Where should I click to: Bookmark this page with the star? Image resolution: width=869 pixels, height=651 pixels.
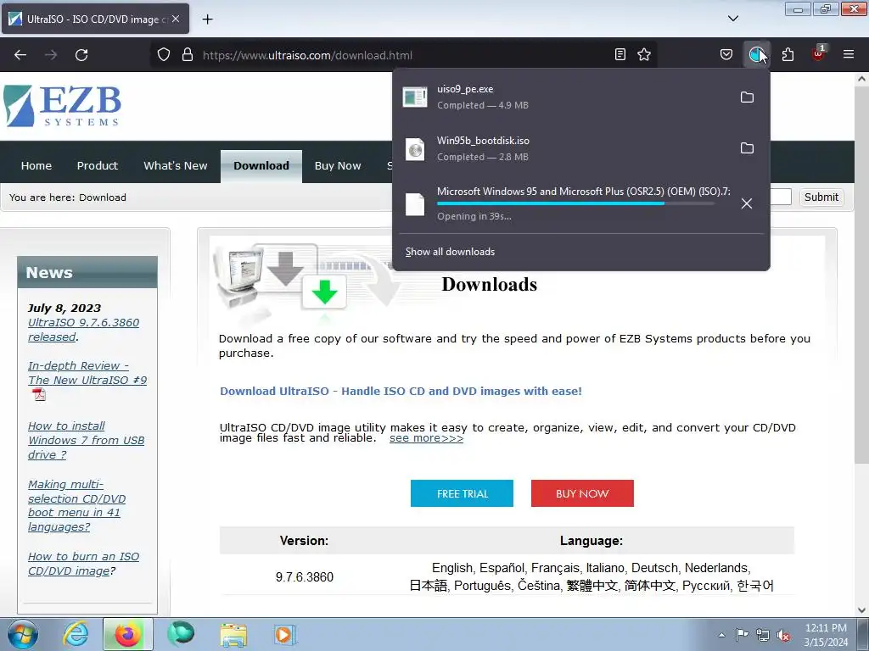pos(644,54)
